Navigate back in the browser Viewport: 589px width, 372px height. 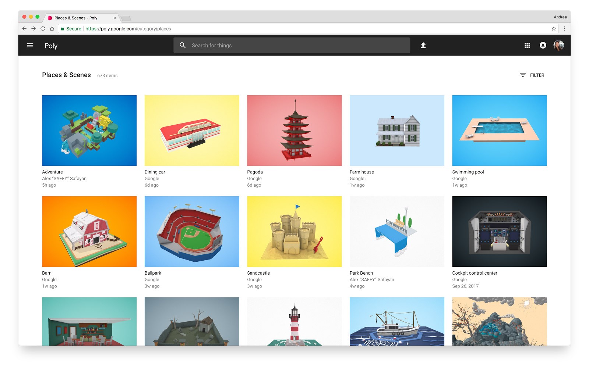(x=24, y=29)
